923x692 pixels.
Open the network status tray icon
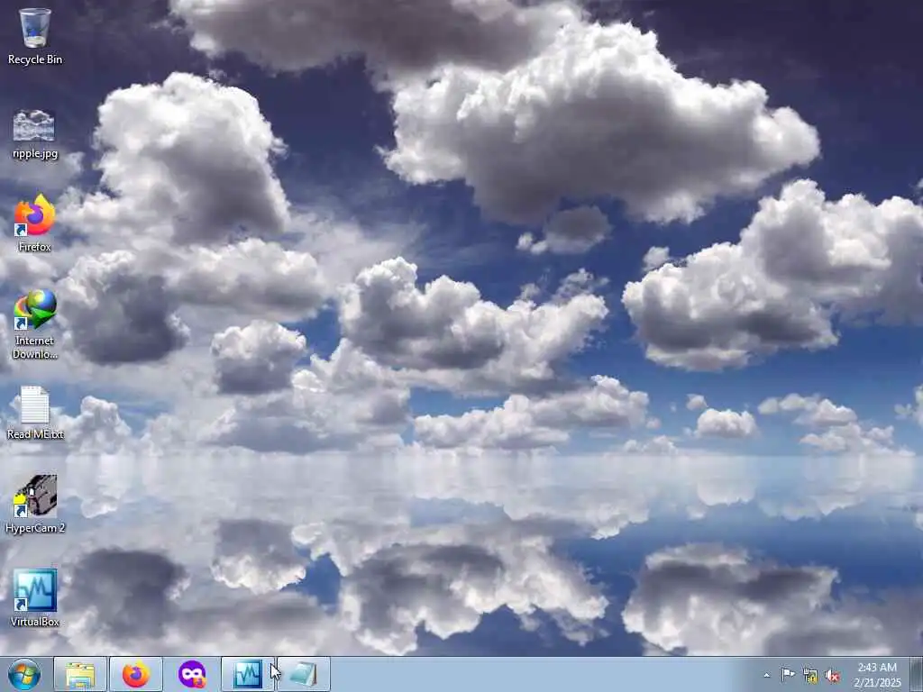[x=810, y=676]
